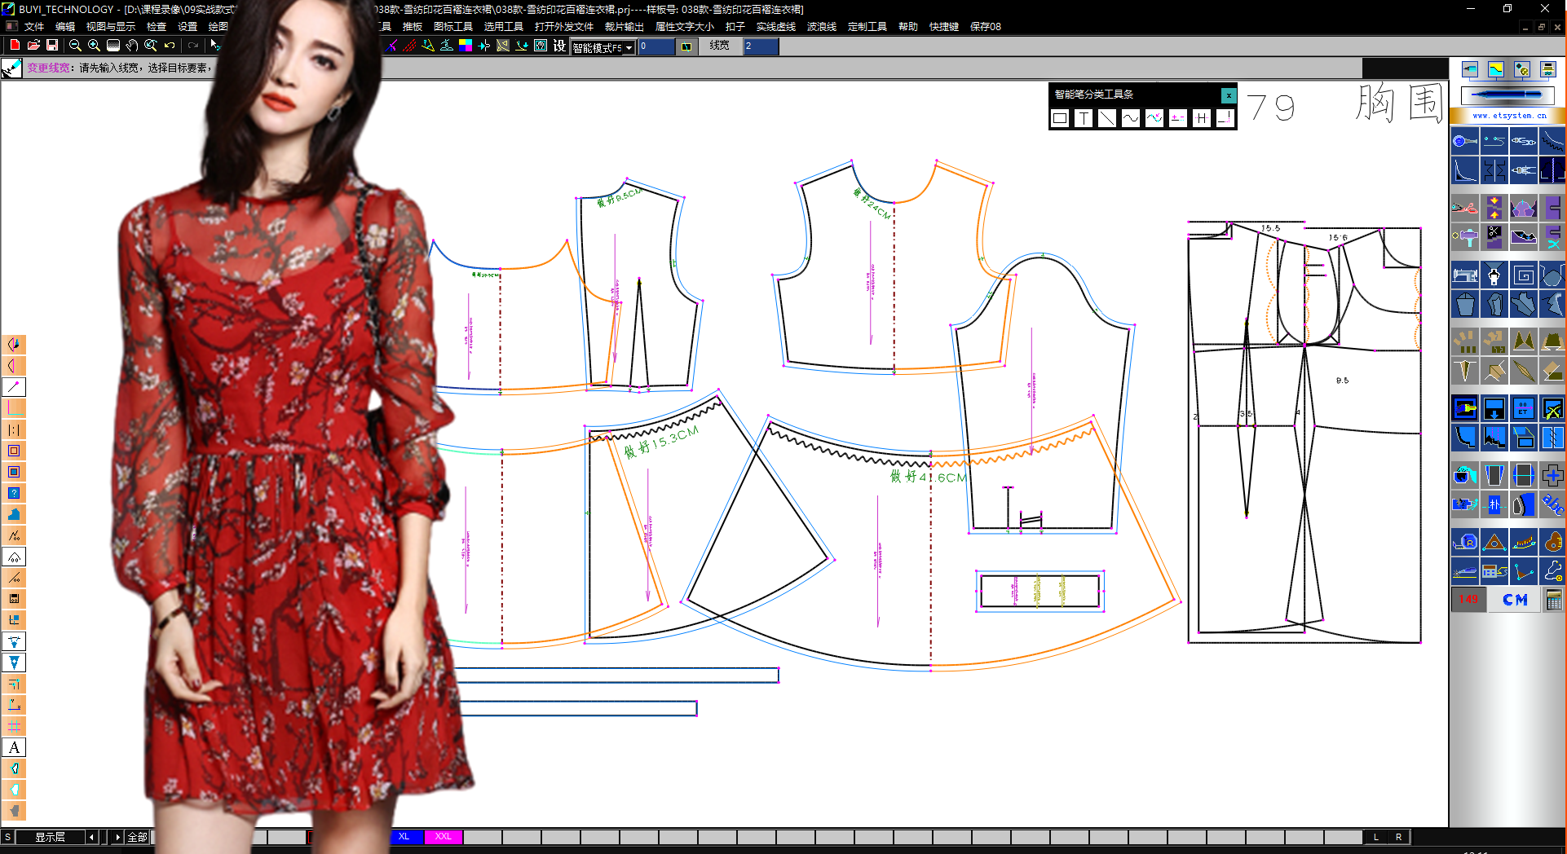Click the New file icon
1567x854 pixels.
click(x=15, y=46)
